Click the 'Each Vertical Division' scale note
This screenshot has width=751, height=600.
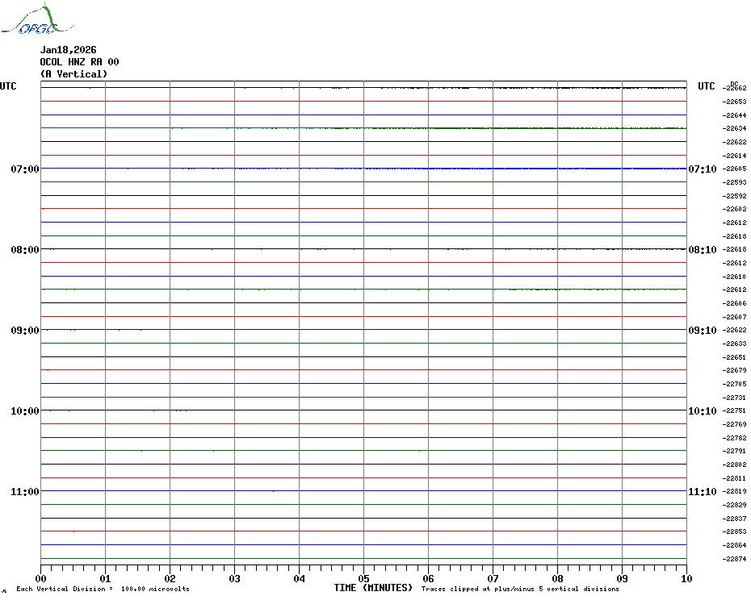tap(103, 590)
